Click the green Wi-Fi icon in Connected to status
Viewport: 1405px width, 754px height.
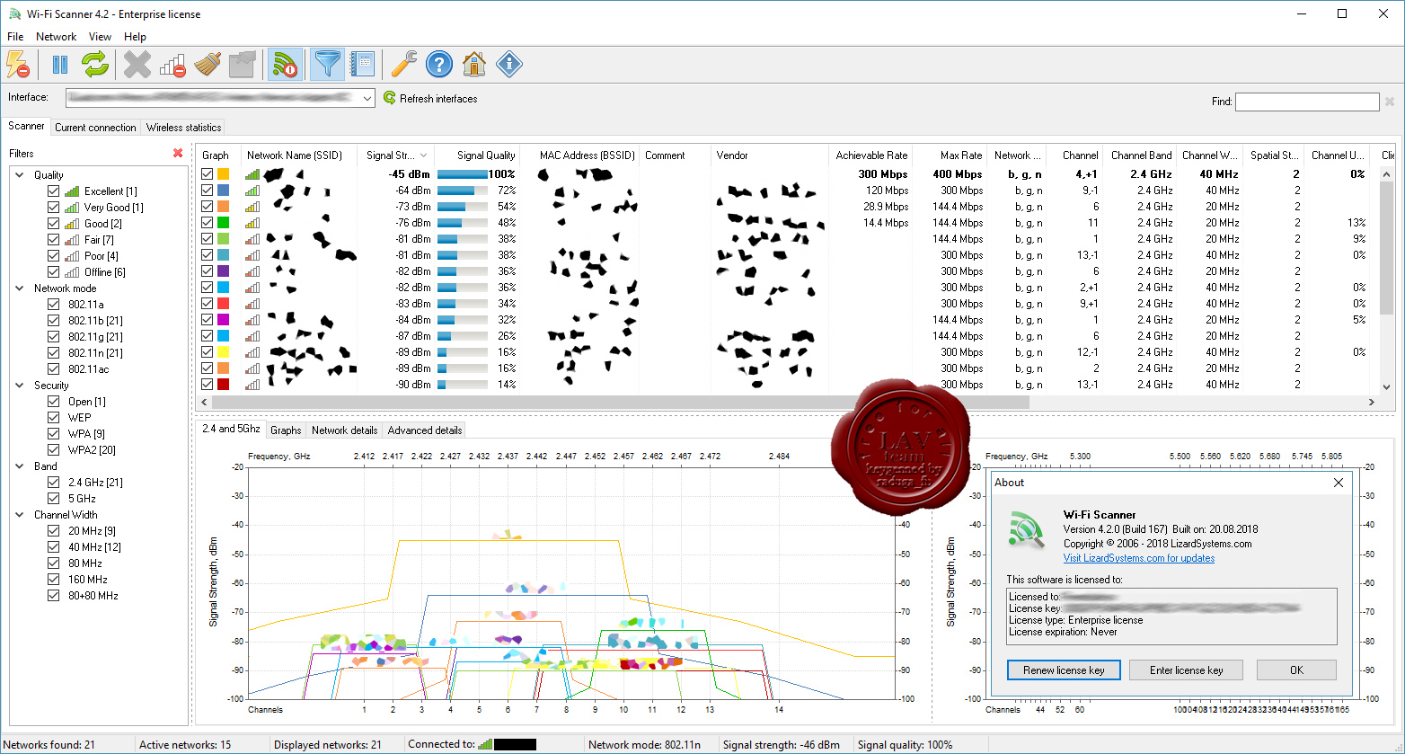point(485,744)
